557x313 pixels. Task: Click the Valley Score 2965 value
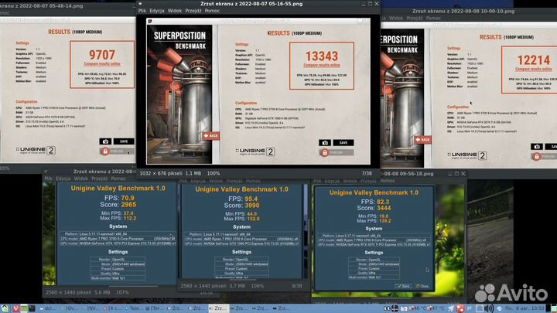pos(128,204)
